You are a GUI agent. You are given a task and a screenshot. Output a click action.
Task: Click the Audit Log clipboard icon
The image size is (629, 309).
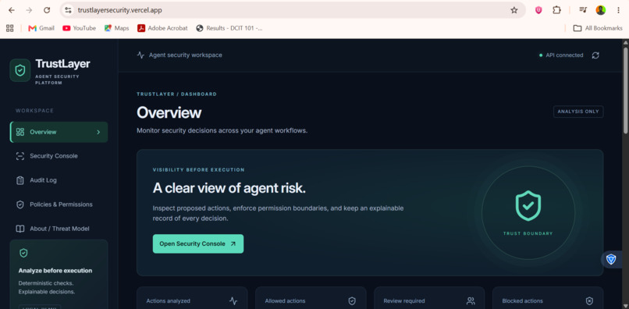pos(20,180)
